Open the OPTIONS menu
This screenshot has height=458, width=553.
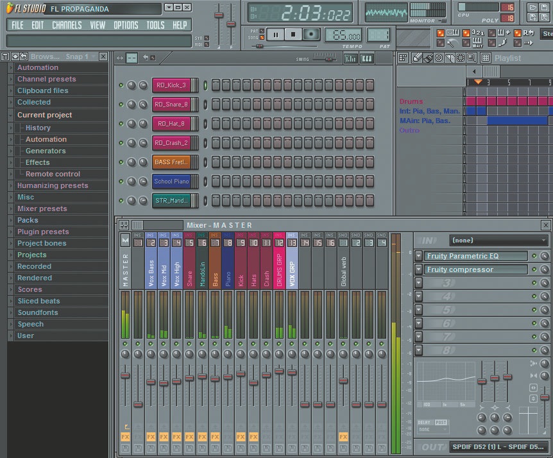click(x=126, y=25)
